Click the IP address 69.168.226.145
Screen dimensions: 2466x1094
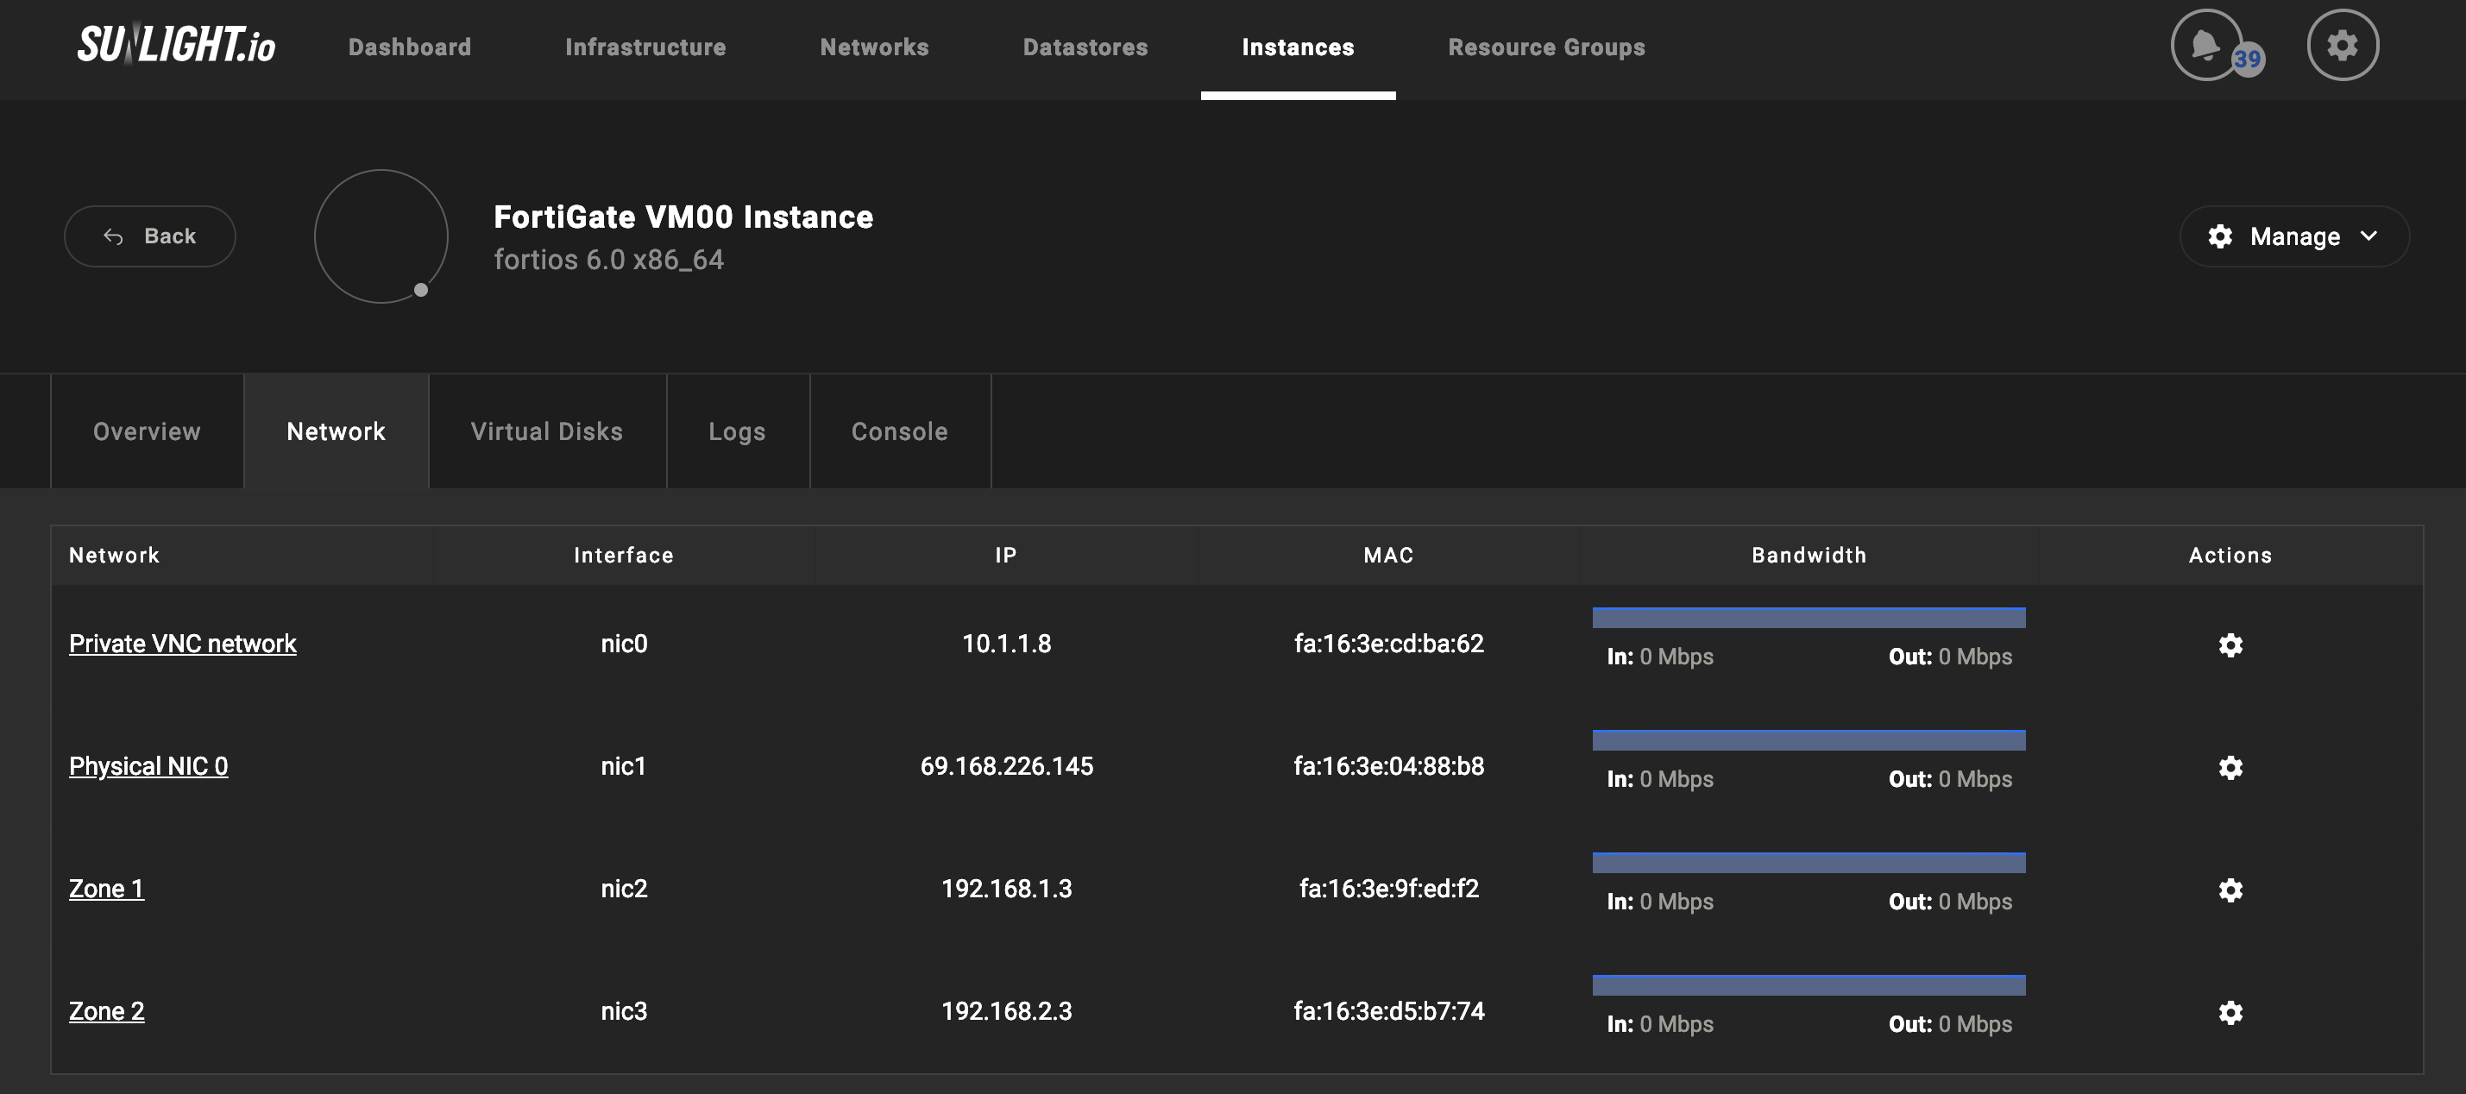tap(1006, 765)
